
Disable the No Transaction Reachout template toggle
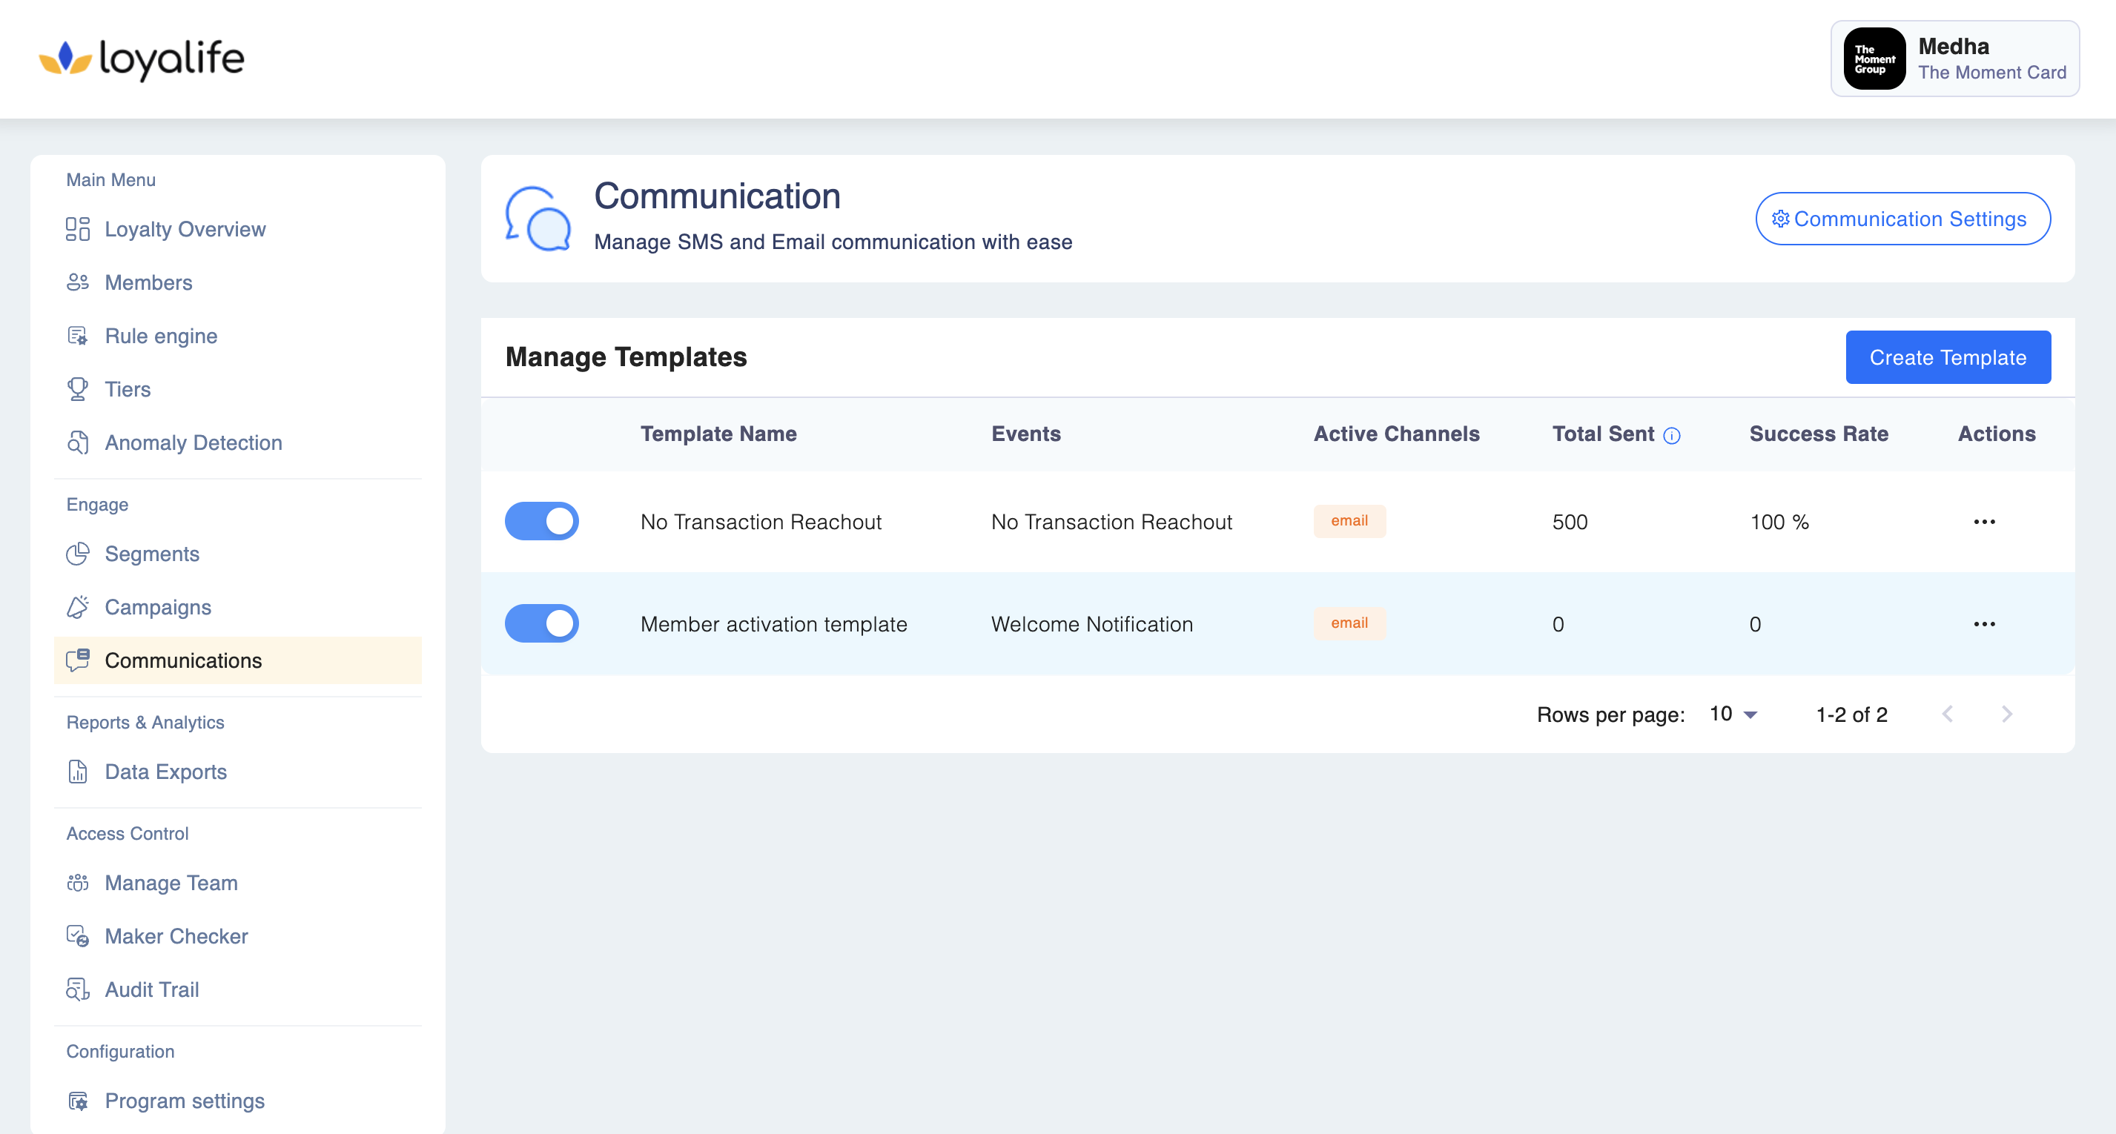541,522
